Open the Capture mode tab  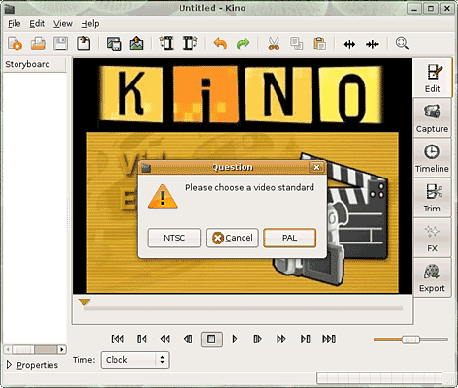click(x=432, y=118)
